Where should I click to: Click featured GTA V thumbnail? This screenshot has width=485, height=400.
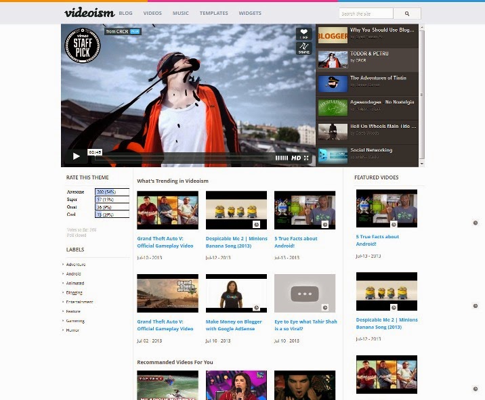click(x=387, y=374)
